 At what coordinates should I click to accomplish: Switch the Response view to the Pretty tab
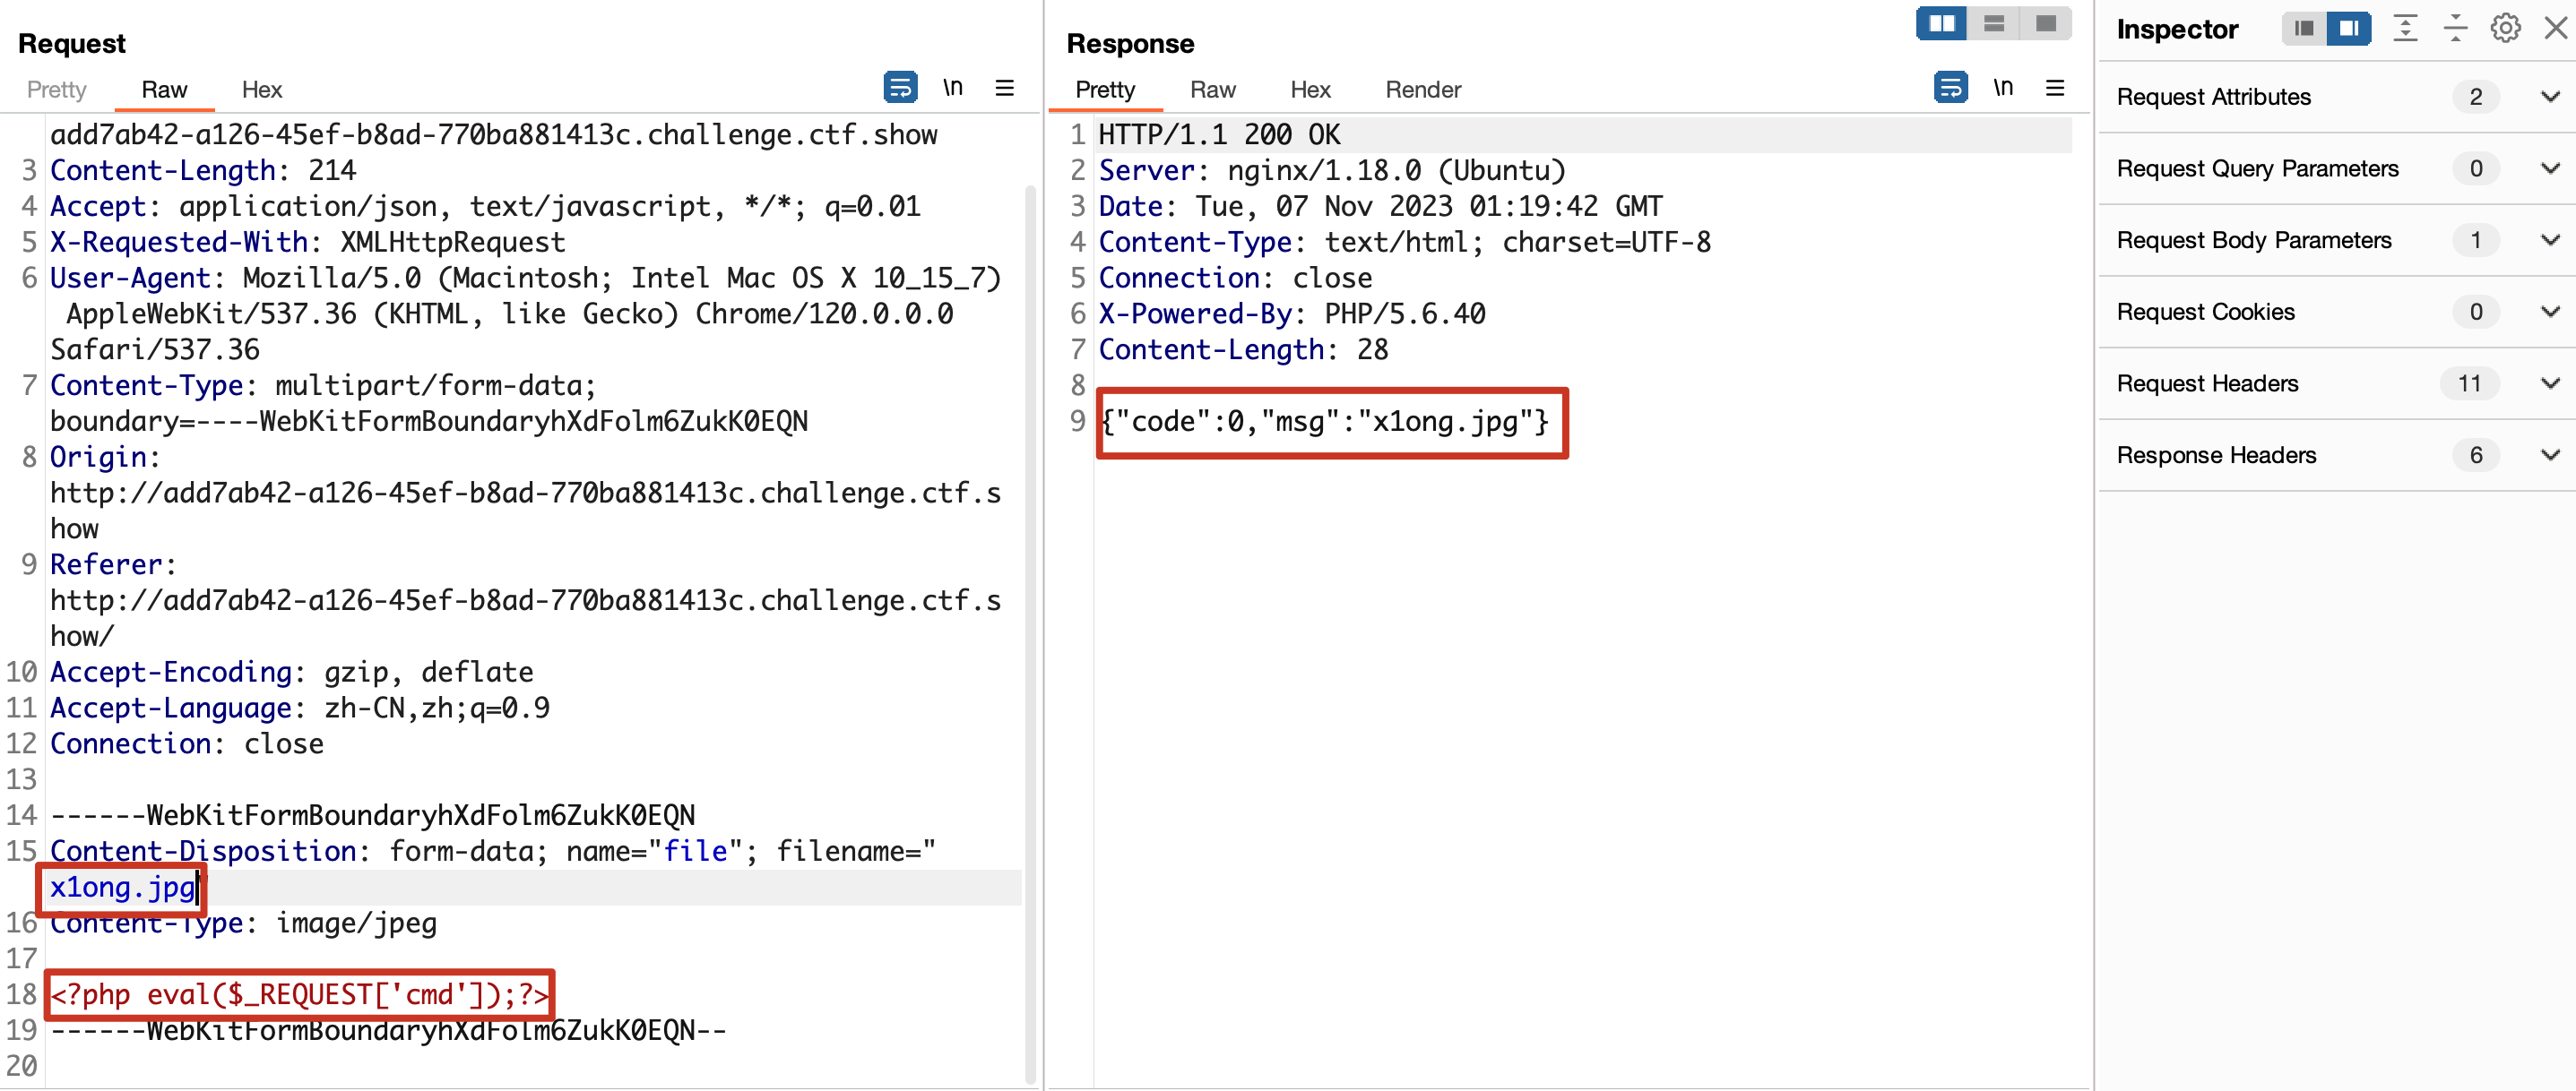click(1105, 90)
